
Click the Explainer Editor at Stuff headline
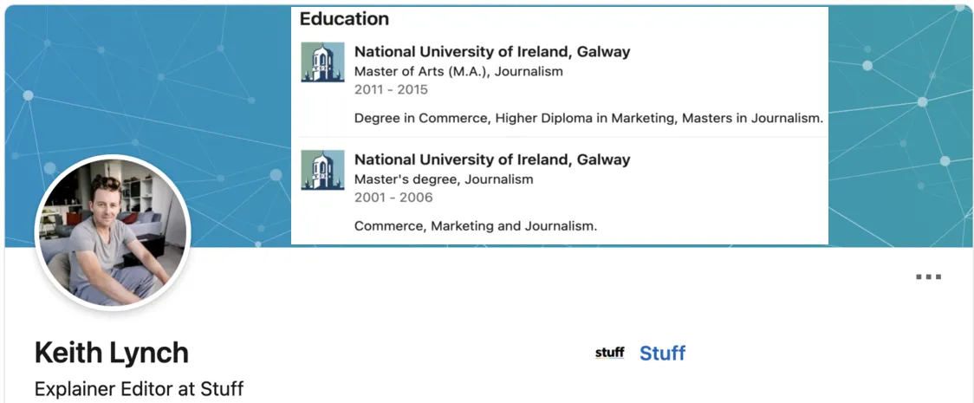click(x=139, y=389)
